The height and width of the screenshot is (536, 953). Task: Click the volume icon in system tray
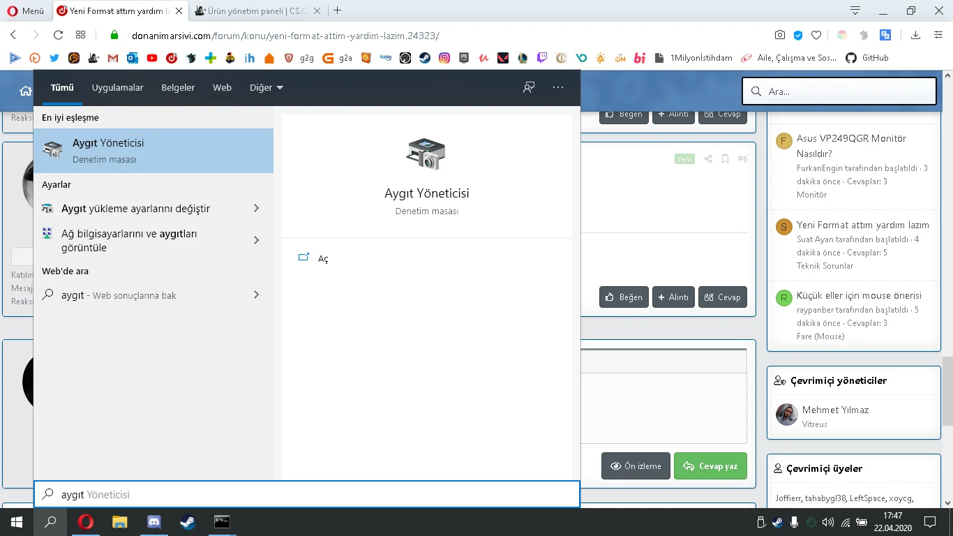click(828, 522)
